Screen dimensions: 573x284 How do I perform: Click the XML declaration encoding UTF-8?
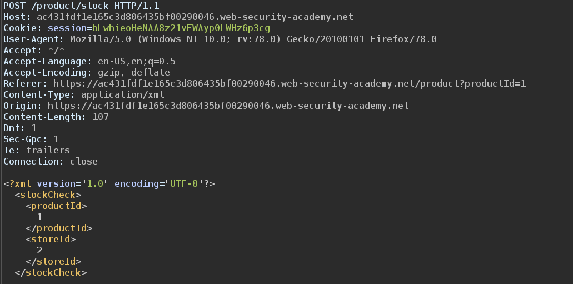click(184, 183)
